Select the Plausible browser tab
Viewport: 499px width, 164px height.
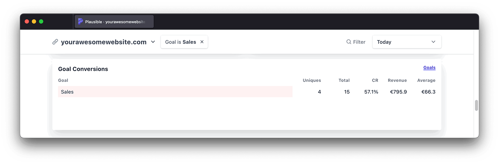(114, 22)
